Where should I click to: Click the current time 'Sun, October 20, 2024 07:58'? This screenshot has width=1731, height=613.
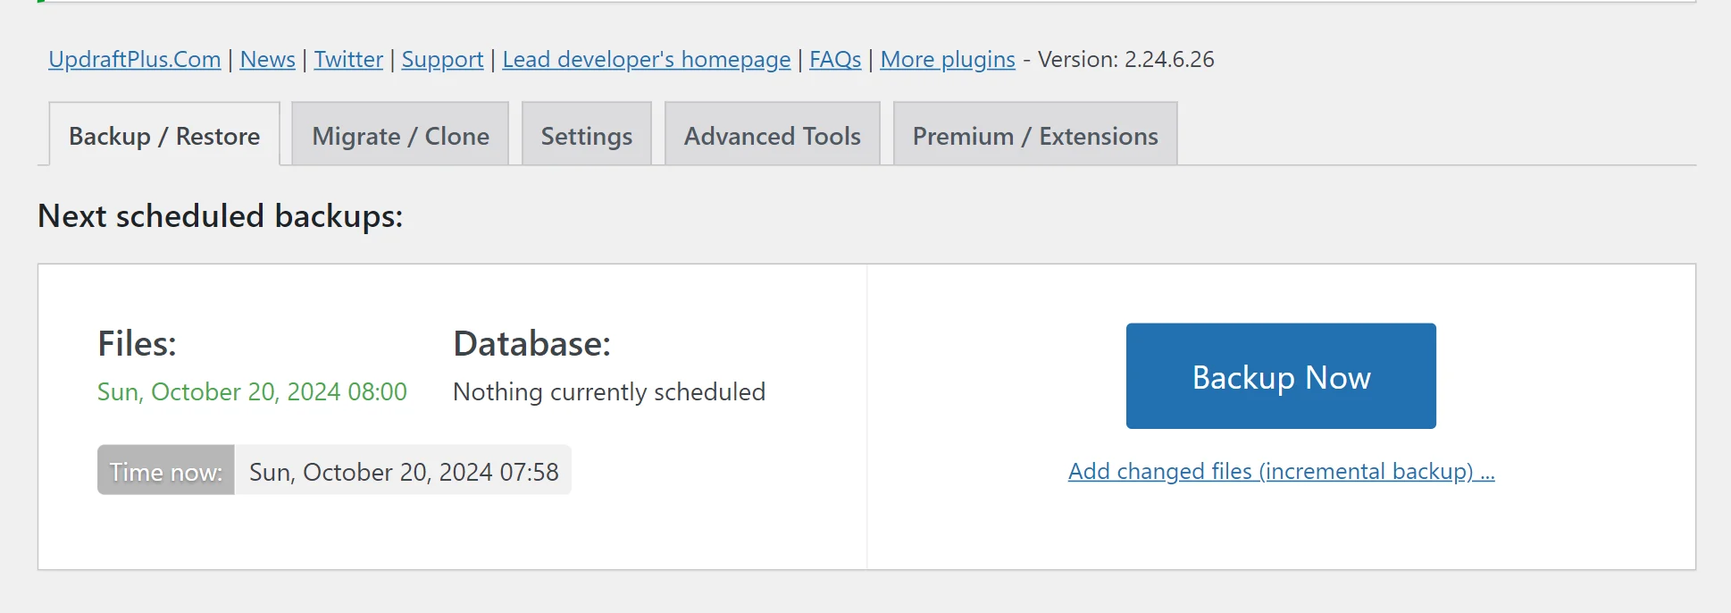pyautogui.click(x=404, y=471)
